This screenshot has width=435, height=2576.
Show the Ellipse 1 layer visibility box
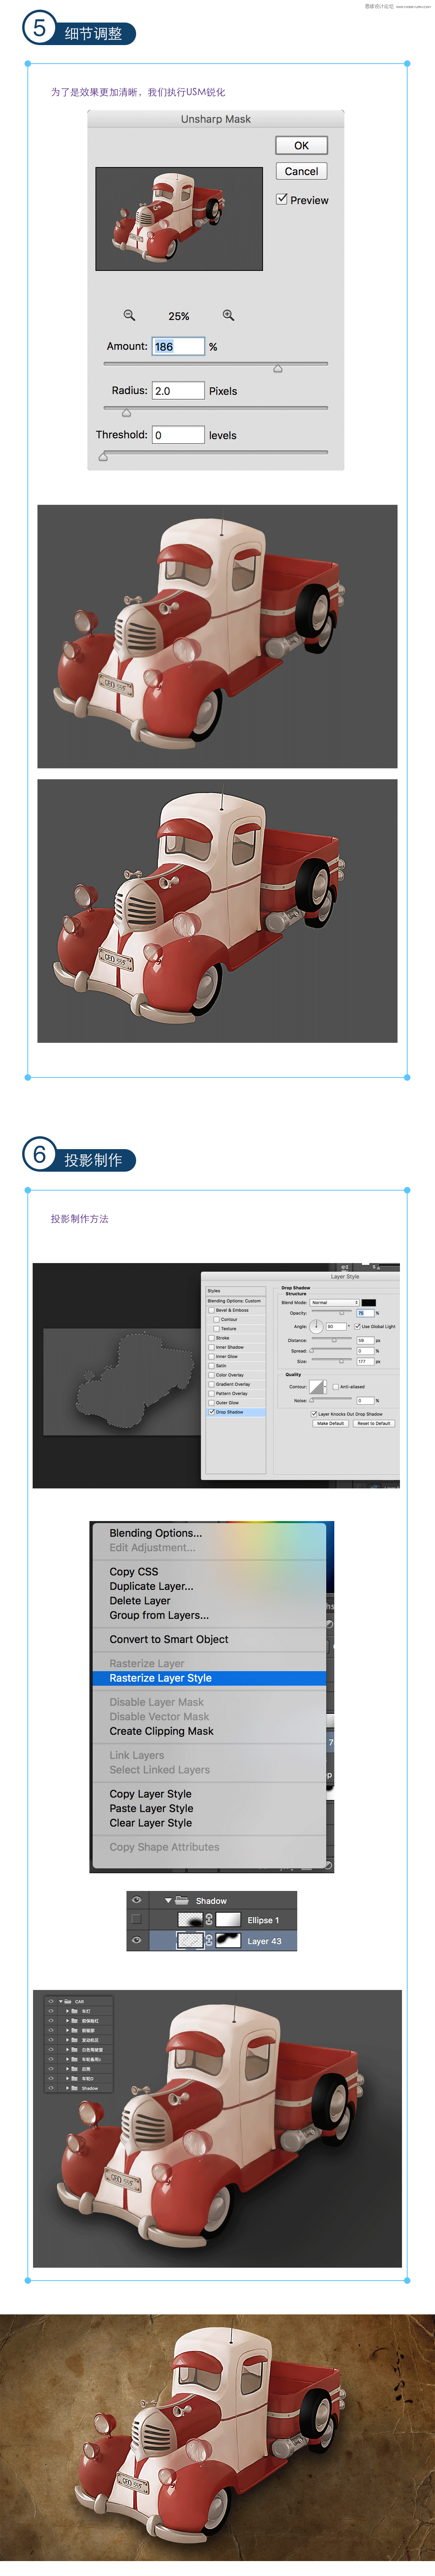click(137, 1919)
